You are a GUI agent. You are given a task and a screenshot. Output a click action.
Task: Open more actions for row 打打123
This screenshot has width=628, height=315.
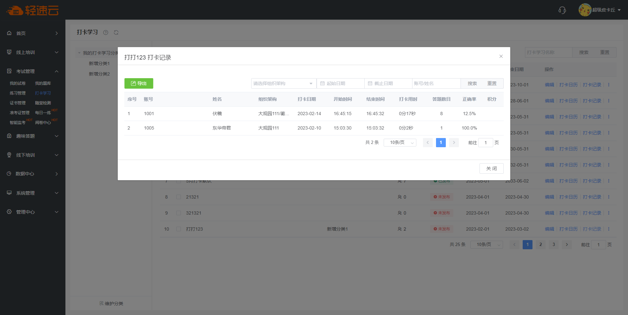click(609, 229)
